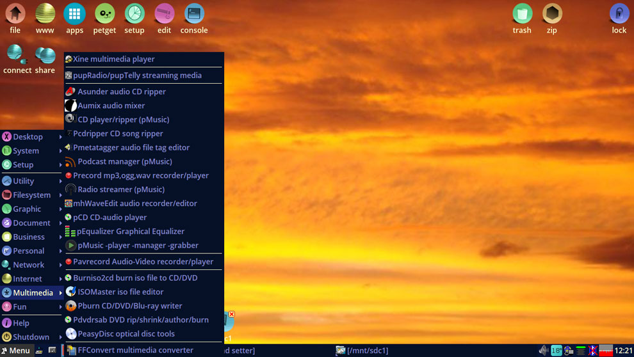Open the Fun menu category
634x357 pixels.
[32, 306]
